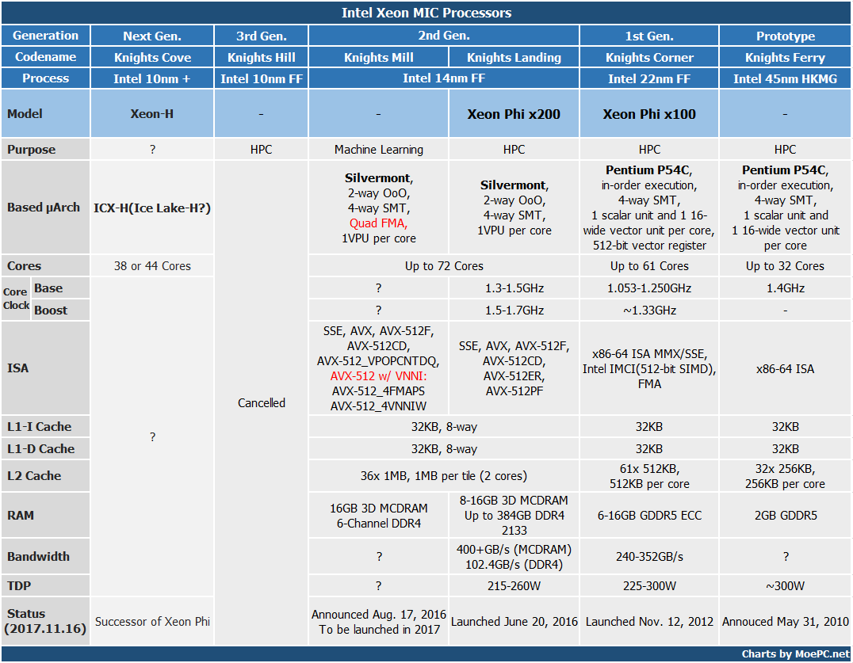853x663 pixels.
Task: Click the 'Up to 384GB DDR4' RAM text
Action: pos(514,515)
